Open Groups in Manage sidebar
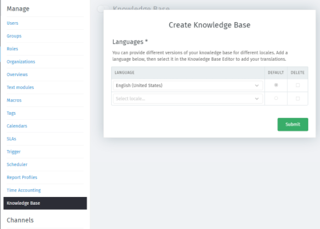Screen dimensions: 320x229 point(14,36)
